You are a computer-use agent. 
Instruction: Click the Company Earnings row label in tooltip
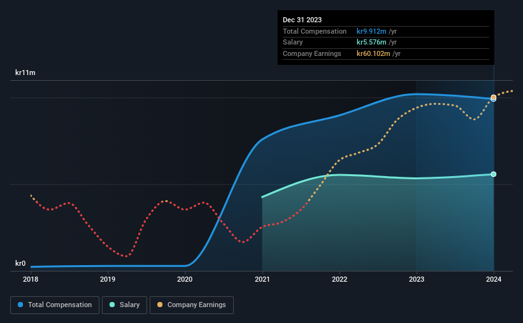(x=312, y=53)
